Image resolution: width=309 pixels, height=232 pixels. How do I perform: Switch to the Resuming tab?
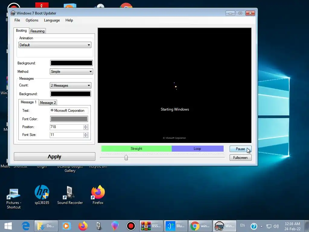[x=37, y=31]
